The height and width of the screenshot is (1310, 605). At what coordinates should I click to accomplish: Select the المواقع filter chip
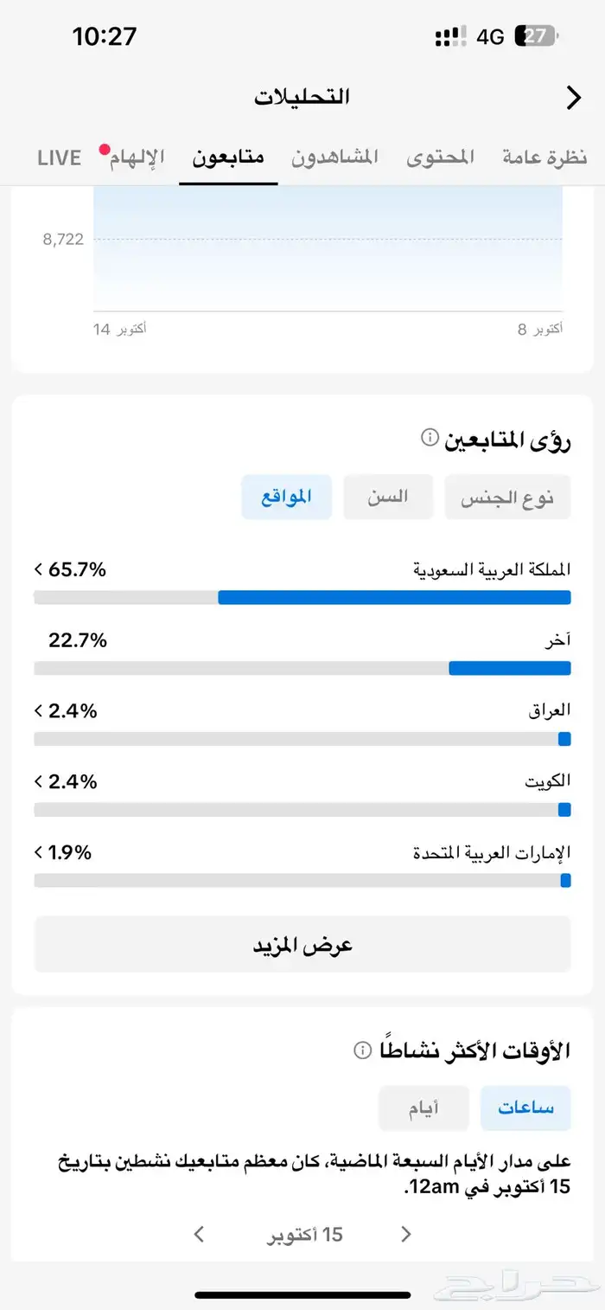286,498
